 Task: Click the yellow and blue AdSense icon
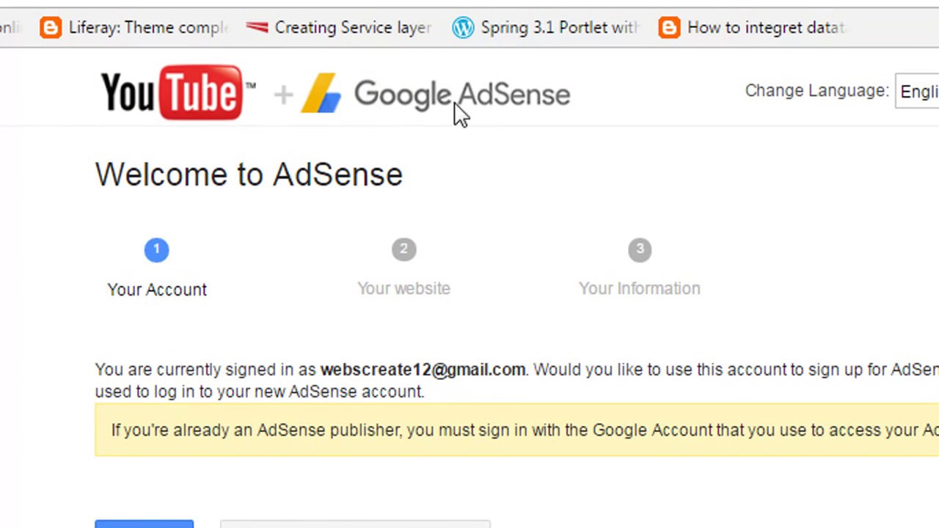pos(321,94)
